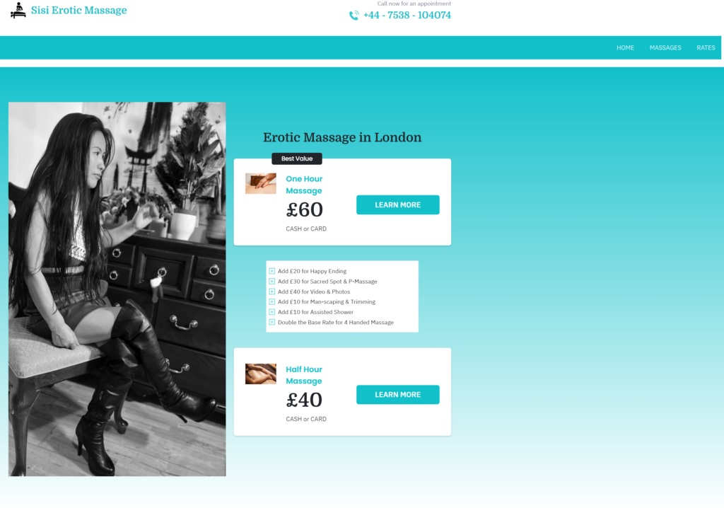The image size is (724, 508).
Task: Click the One Hour Massage thumbnail image
Action: point(260,183)
